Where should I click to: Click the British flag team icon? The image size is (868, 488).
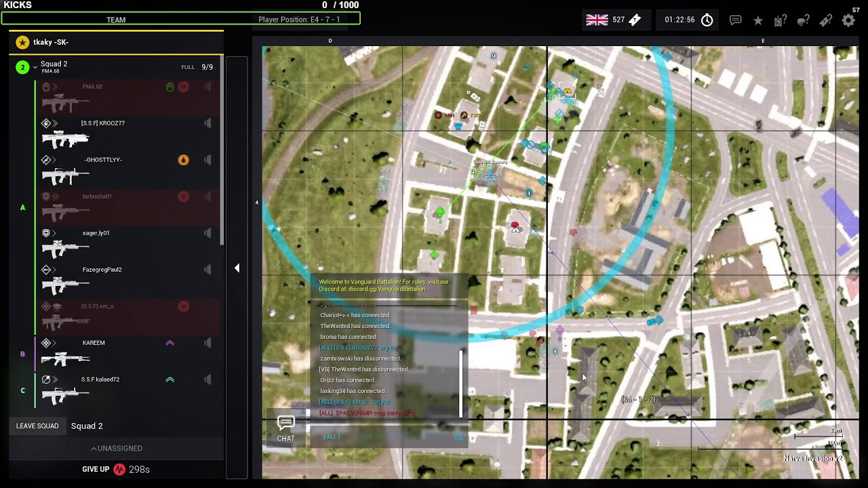click(x=597, y=20)
